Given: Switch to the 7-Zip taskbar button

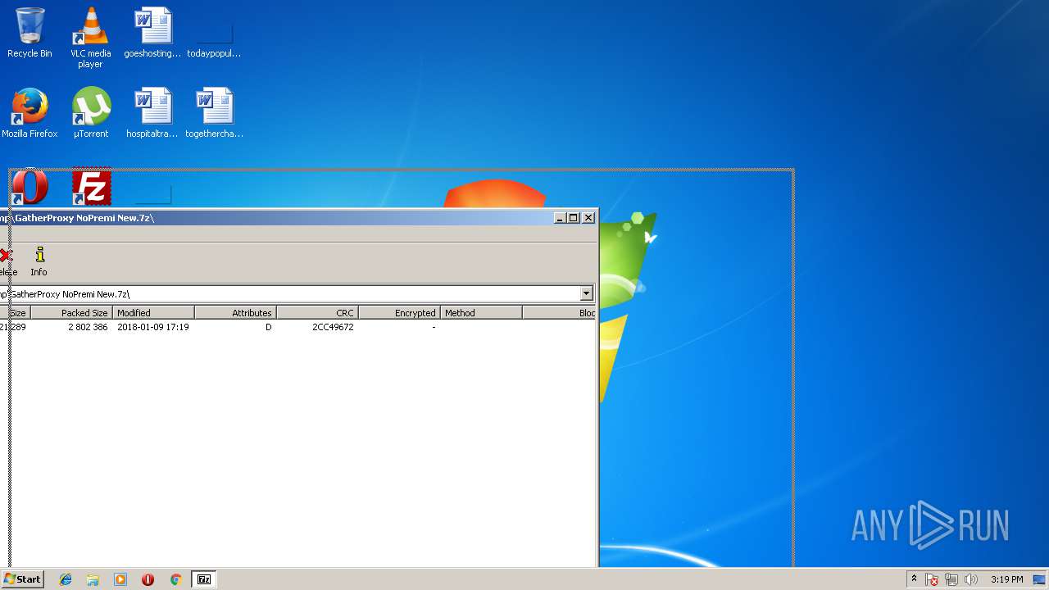Looking at the screenshot, I should click(203, 579).
